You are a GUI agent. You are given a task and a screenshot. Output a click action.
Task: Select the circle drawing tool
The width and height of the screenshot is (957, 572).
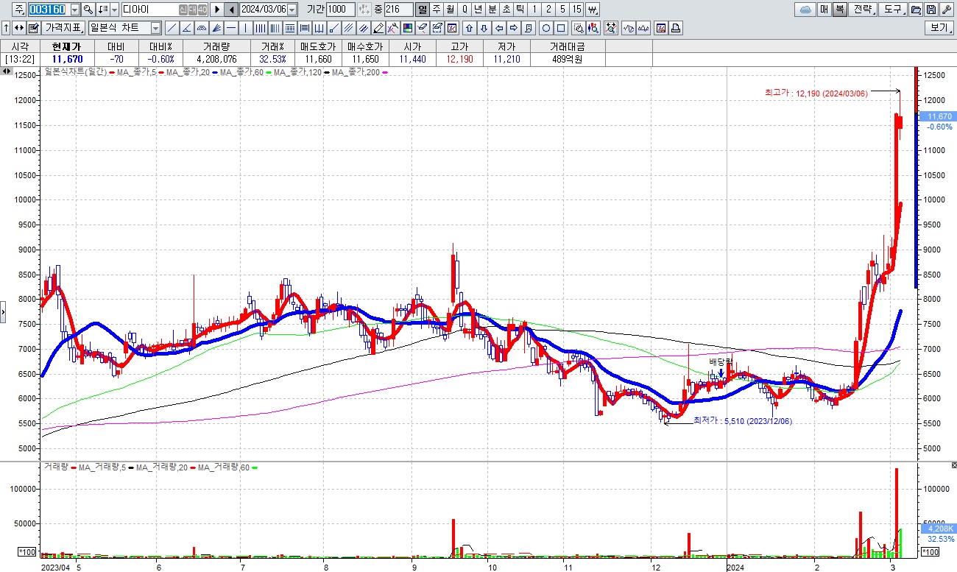point(546,28)
